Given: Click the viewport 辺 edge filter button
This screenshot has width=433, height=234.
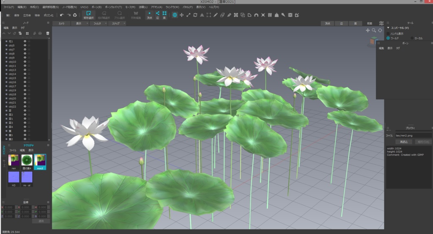Looking at the screenshot, I should coord(342,23).
